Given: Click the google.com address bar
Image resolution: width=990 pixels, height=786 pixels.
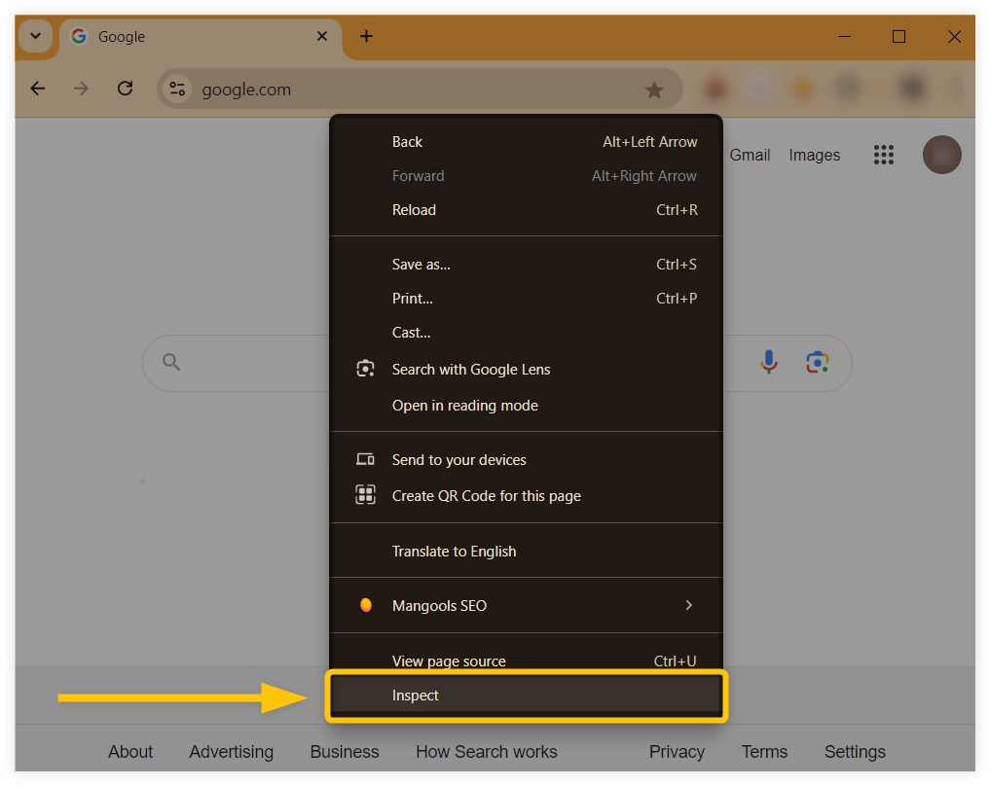Looking at the screenshot, I should tap(420, 89).
